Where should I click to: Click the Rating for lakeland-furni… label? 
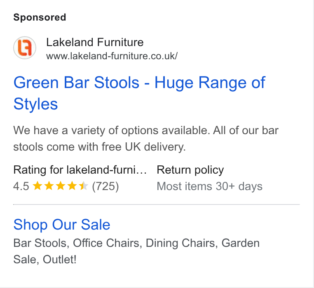[80, 170]
